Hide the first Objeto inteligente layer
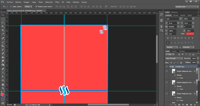Viewport: 200px width, 106px height. tap(167, 71)
